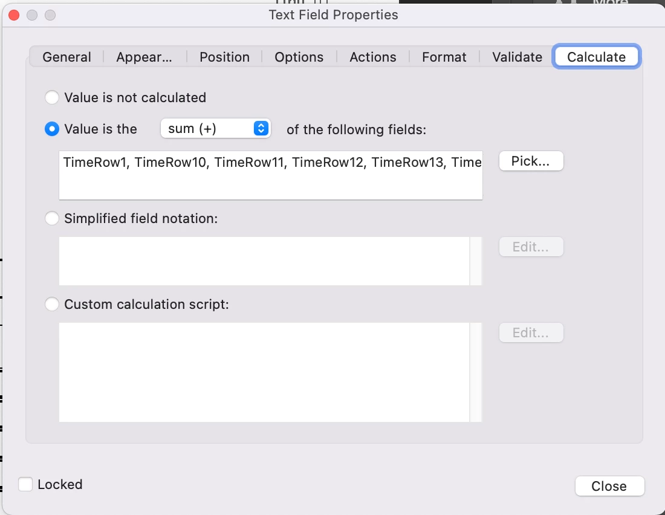665x515 pixels.
Task: Switch to the General tab
Action: coord(66,57)
